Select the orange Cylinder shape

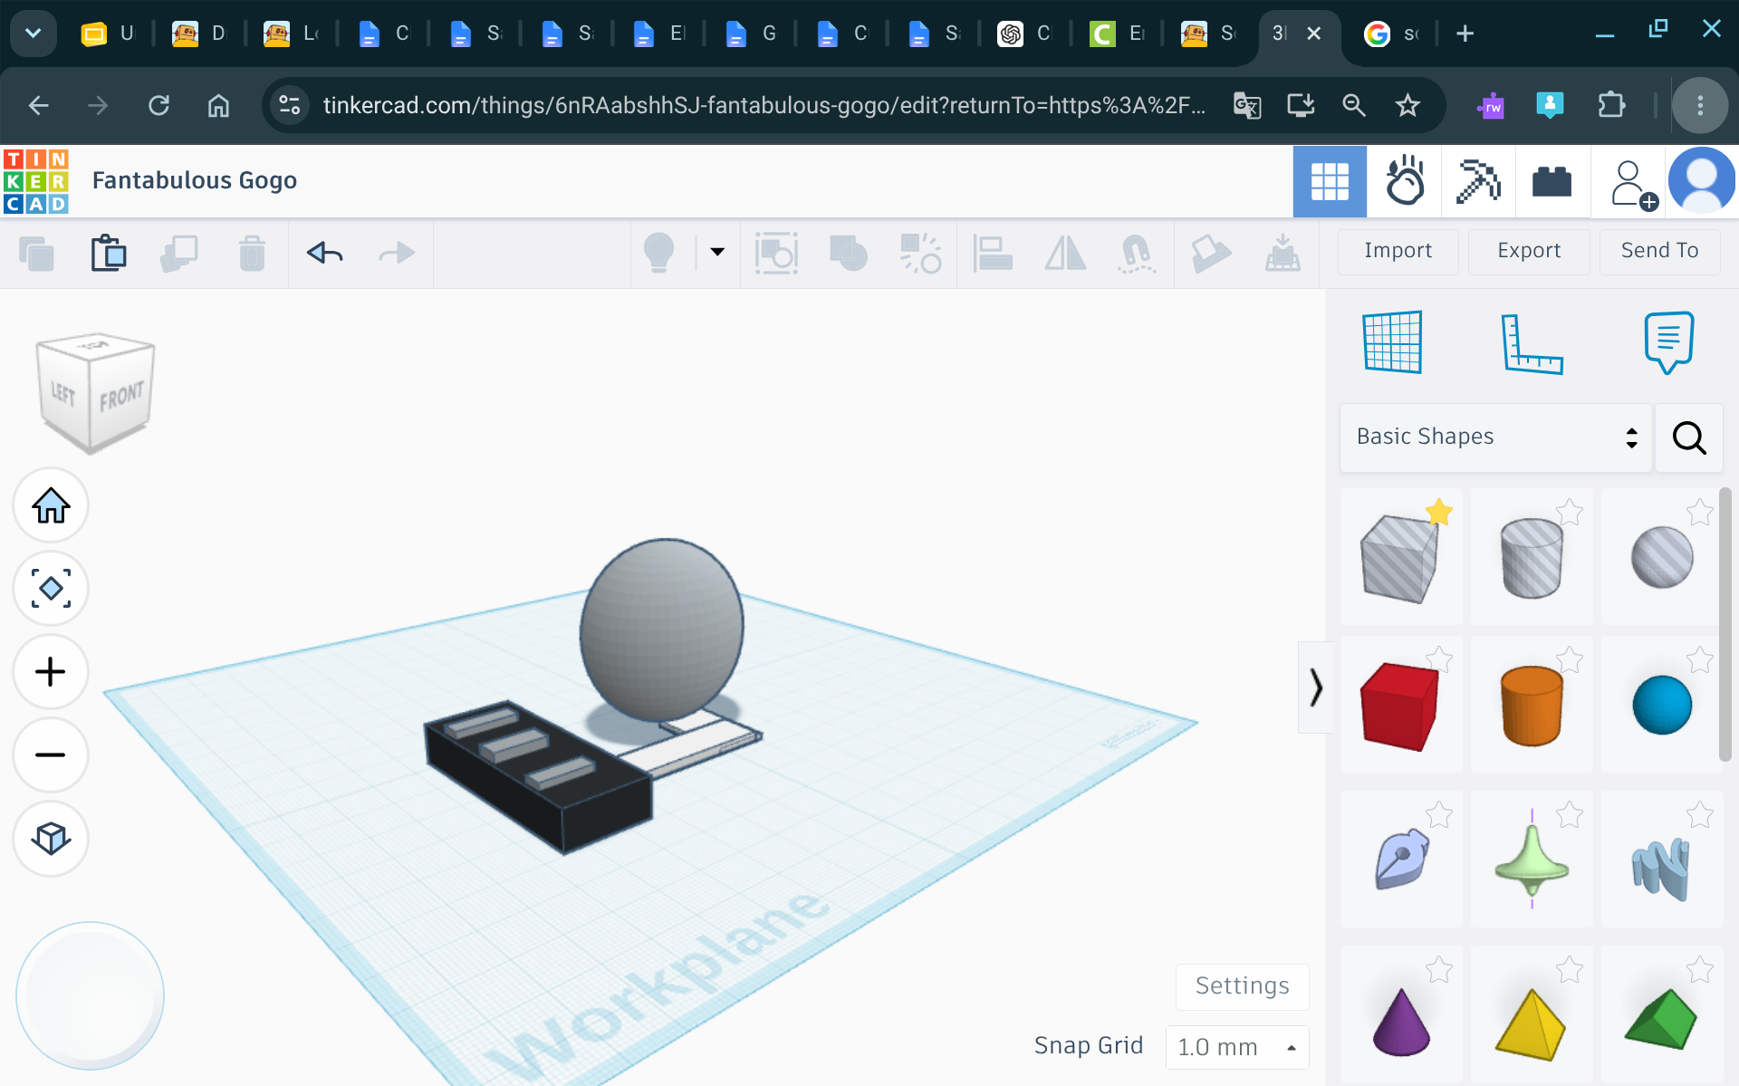pyautogui.click(x=1532, y=706)
